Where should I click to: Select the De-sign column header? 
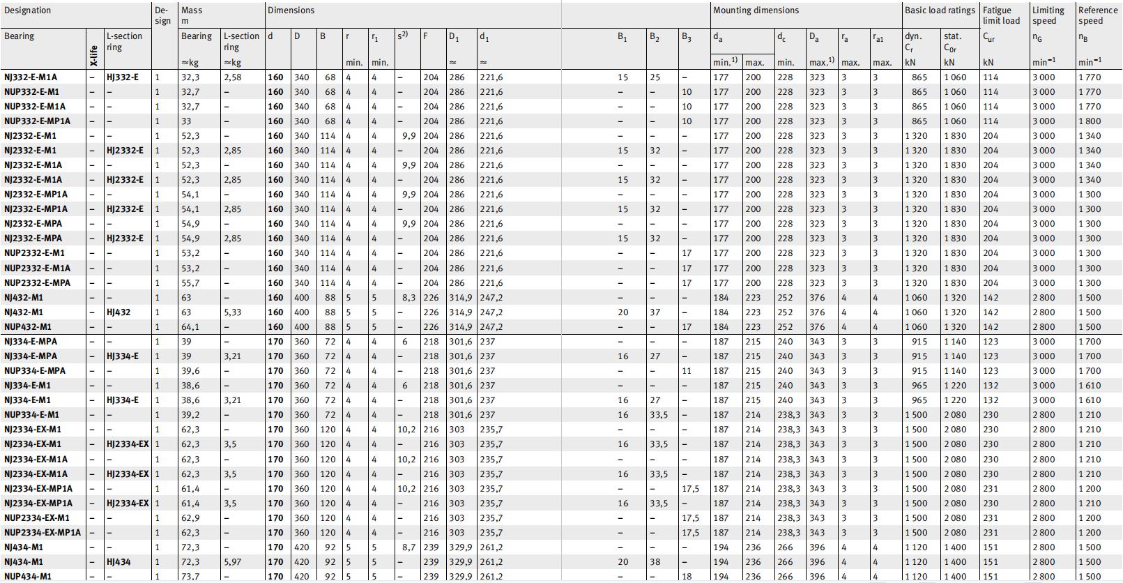click(162, 15)
